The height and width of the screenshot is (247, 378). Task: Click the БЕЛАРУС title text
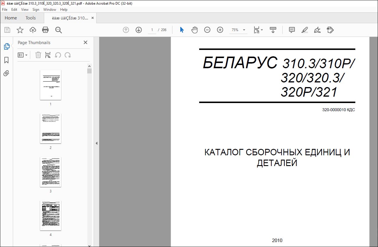coord(240,63)
